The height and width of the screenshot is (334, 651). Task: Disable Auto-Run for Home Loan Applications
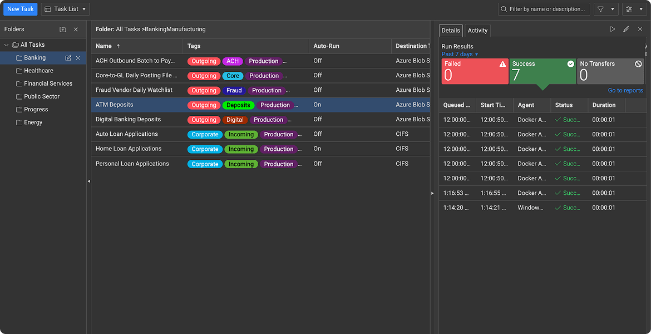[319, 149]
